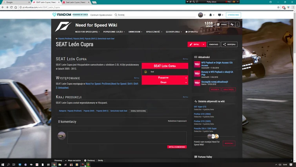This screenshot has height=167, width=296.
Task: Open Eksploruj dropdown menu
Action: pyautogui.click(x=174, y=32)
